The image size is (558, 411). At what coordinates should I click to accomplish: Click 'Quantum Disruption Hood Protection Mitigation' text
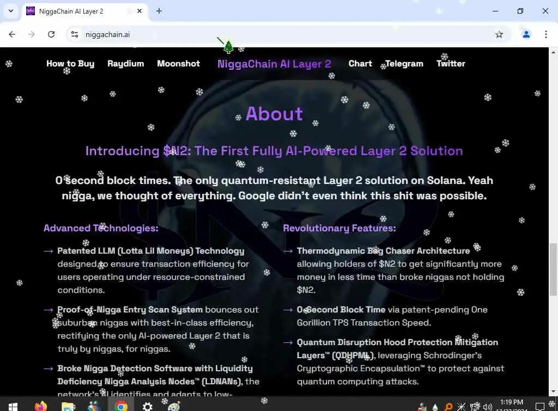click(397, 342)
